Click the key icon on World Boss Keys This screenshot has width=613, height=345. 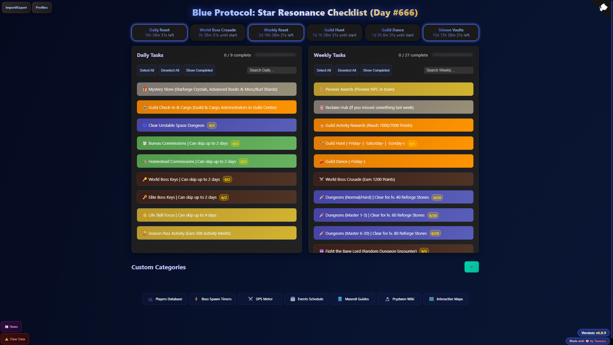pos(145,180)
